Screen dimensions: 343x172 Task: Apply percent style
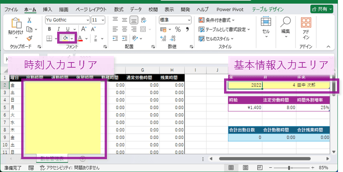point(178,29)
